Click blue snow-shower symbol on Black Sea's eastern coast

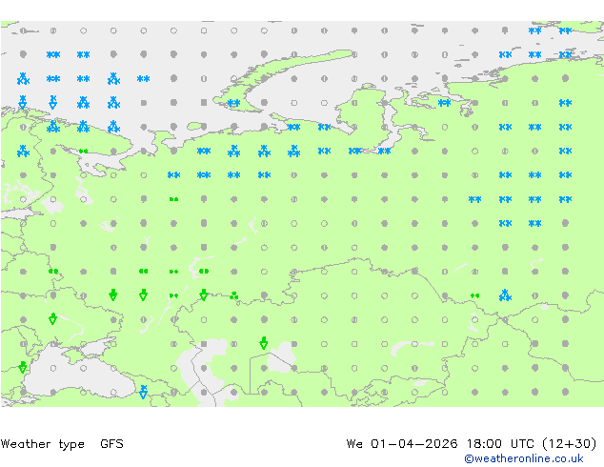(x=143, y=392)
